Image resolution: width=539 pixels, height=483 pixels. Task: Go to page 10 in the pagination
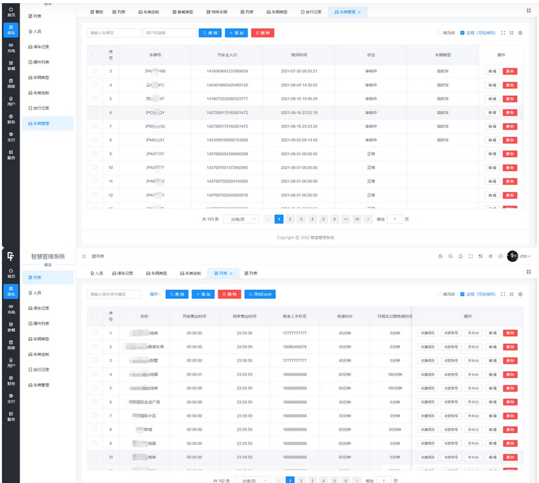click(x=357, y=219)
